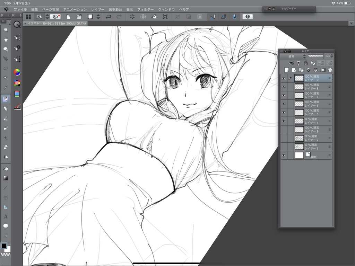
Task: Select the Zoom magnifier tool
Action: [6, 30]
